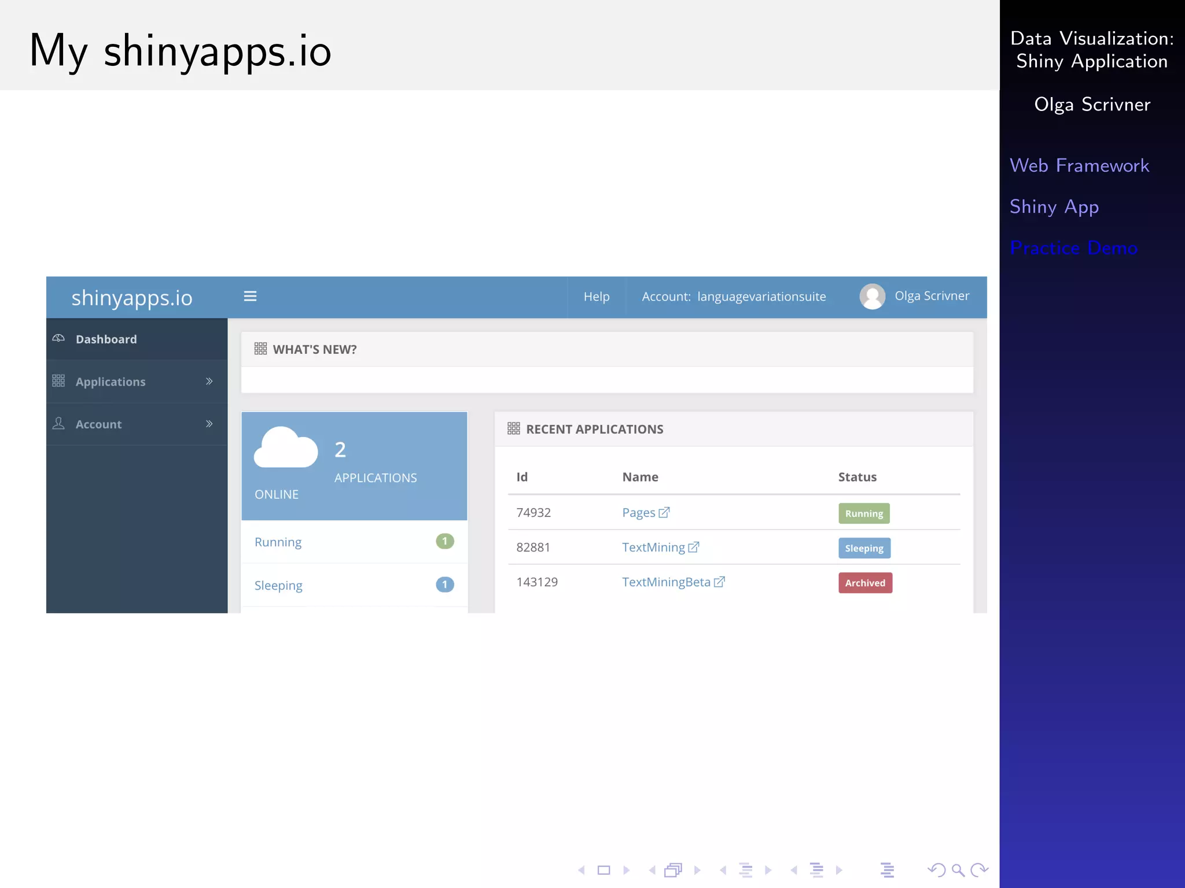Click the grid icon beside RECENT APPLICATIONS

pos(514,428)
